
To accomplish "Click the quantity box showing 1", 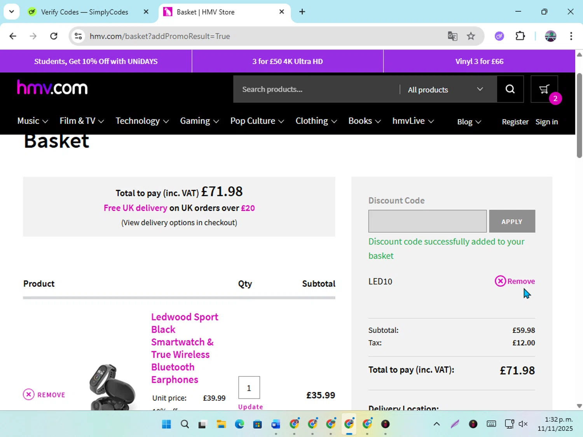I will point(249,388).
